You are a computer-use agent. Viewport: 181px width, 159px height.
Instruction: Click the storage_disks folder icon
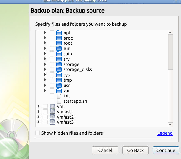[x=59, y=69]
